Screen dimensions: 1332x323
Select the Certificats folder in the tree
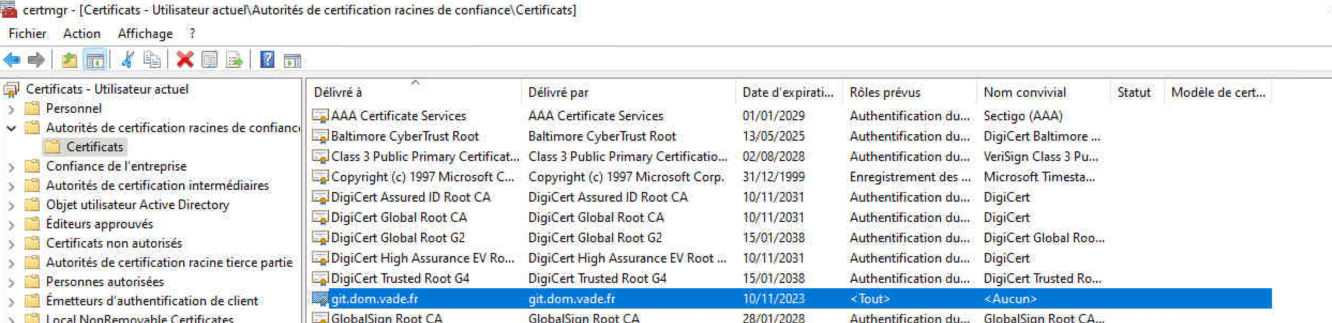click(x=94, y=147)
